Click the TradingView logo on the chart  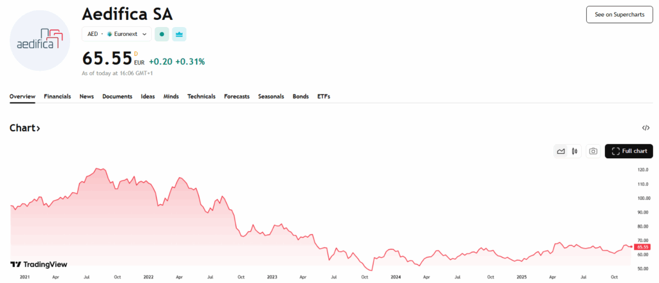pos(39,264)
